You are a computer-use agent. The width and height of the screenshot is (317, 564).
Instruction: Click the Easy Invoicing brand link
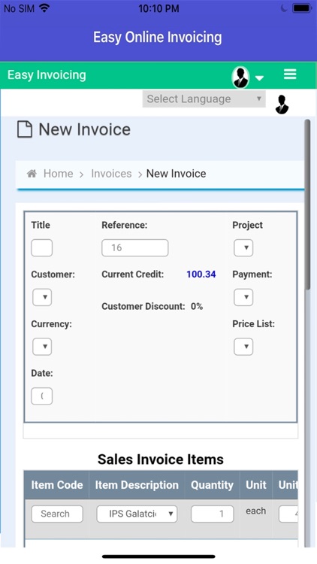(47, 74)
